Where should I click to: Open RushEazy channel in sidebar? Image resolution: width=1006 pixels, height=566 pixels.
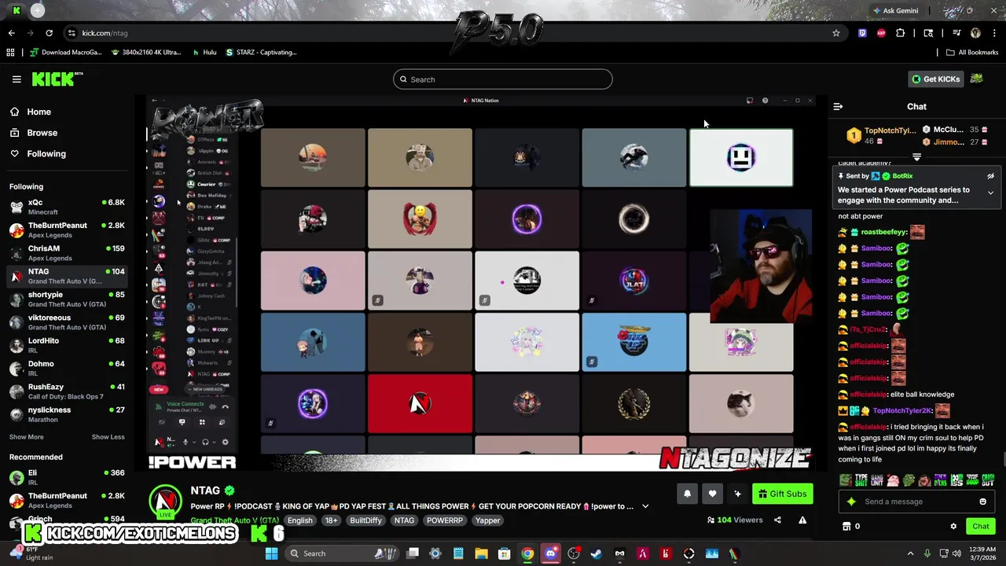pos(67,391)
